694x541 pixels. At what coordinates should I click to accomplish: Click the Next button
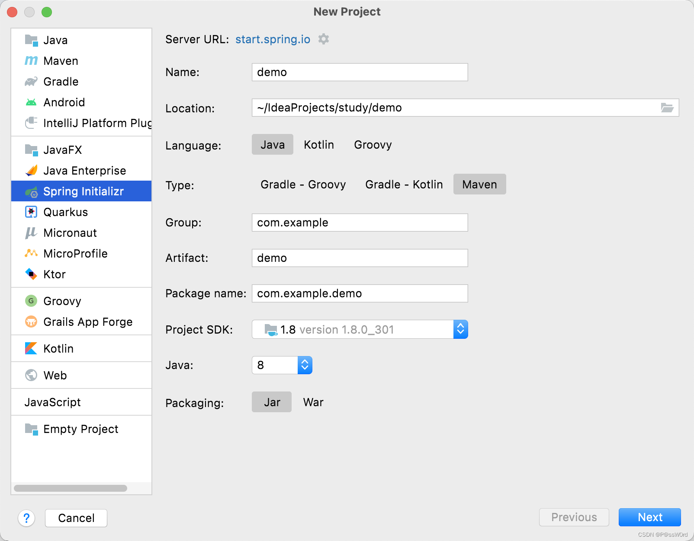coord(650,517)
